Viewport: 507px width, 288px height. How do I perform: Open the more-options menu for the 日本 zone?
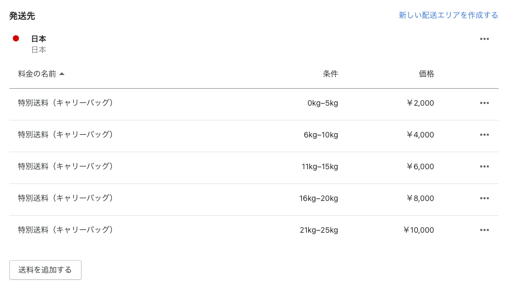pos(484,39)
